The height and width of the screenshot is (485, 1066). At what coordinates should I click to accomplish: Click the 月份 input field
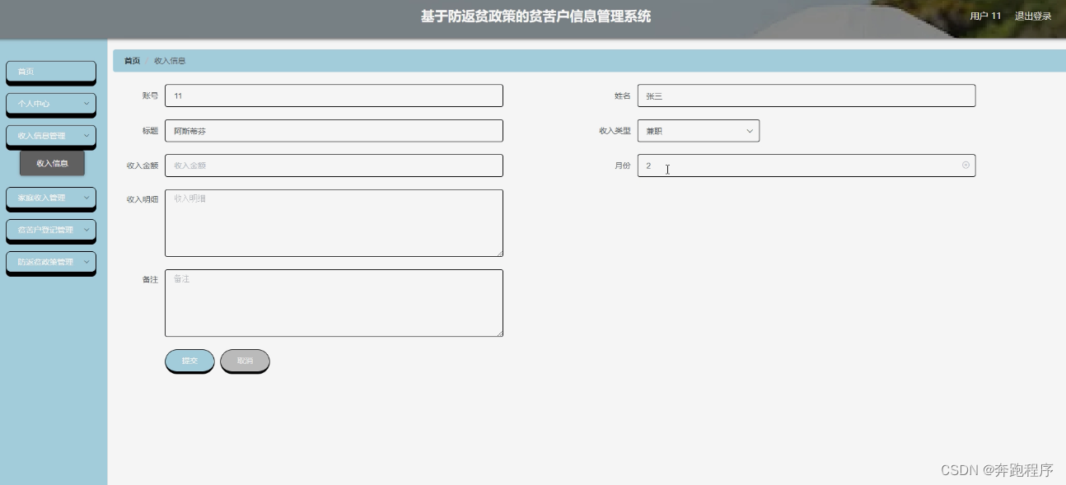[807, 166]
